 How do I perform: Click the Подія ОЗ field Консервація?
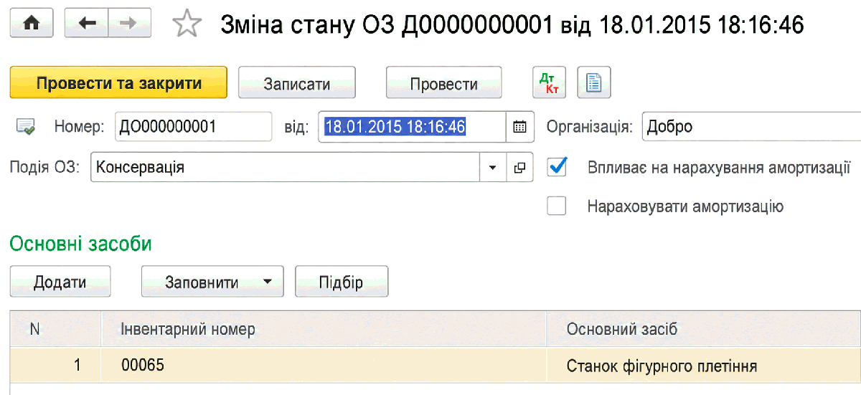pyautogui.click(x=286, y=168)
